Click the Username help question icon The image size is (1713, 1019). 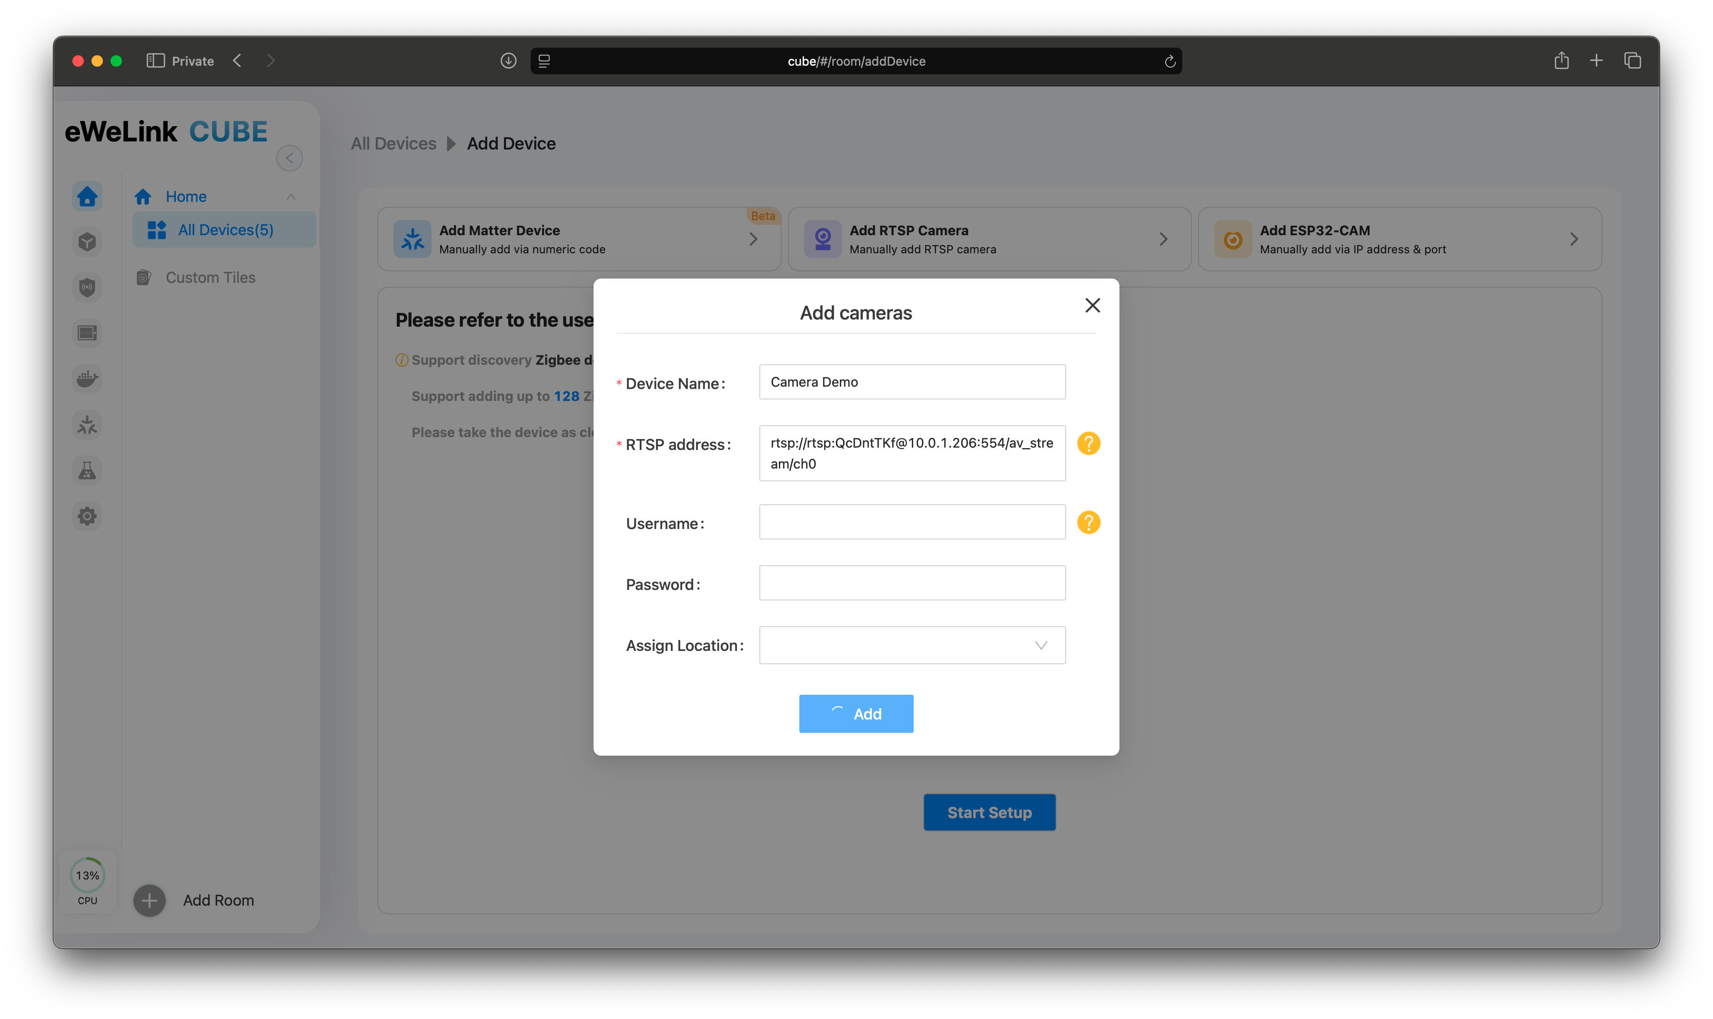1088,522
